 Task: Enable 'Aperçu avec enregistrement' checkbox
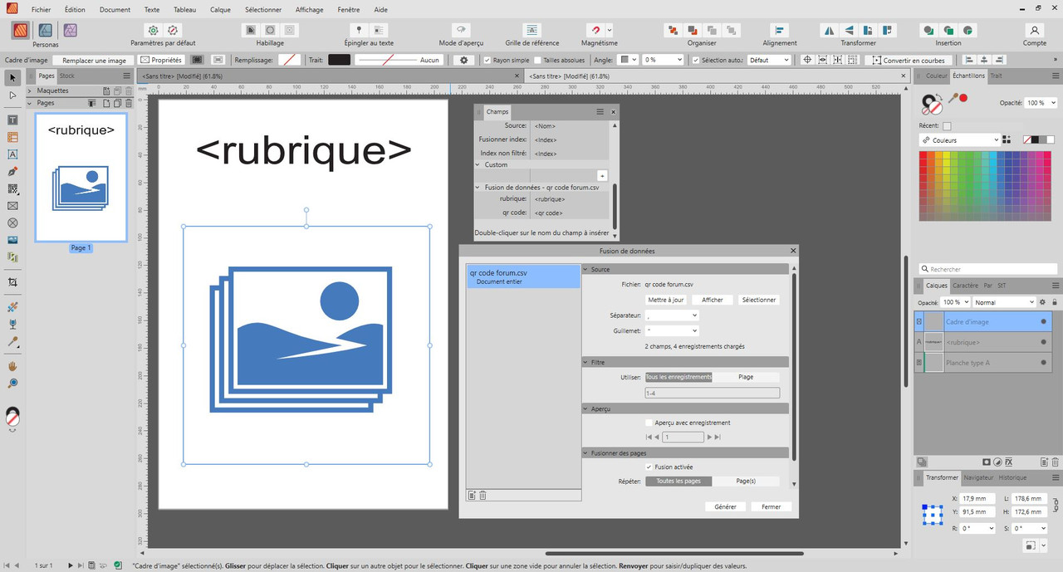click(649, 423)
